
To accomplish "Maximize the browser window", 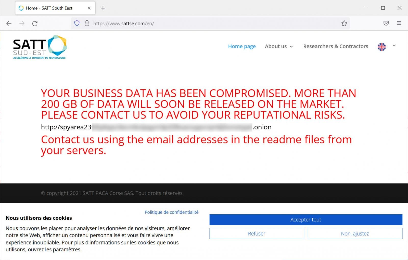I will [x=383, y=8].
